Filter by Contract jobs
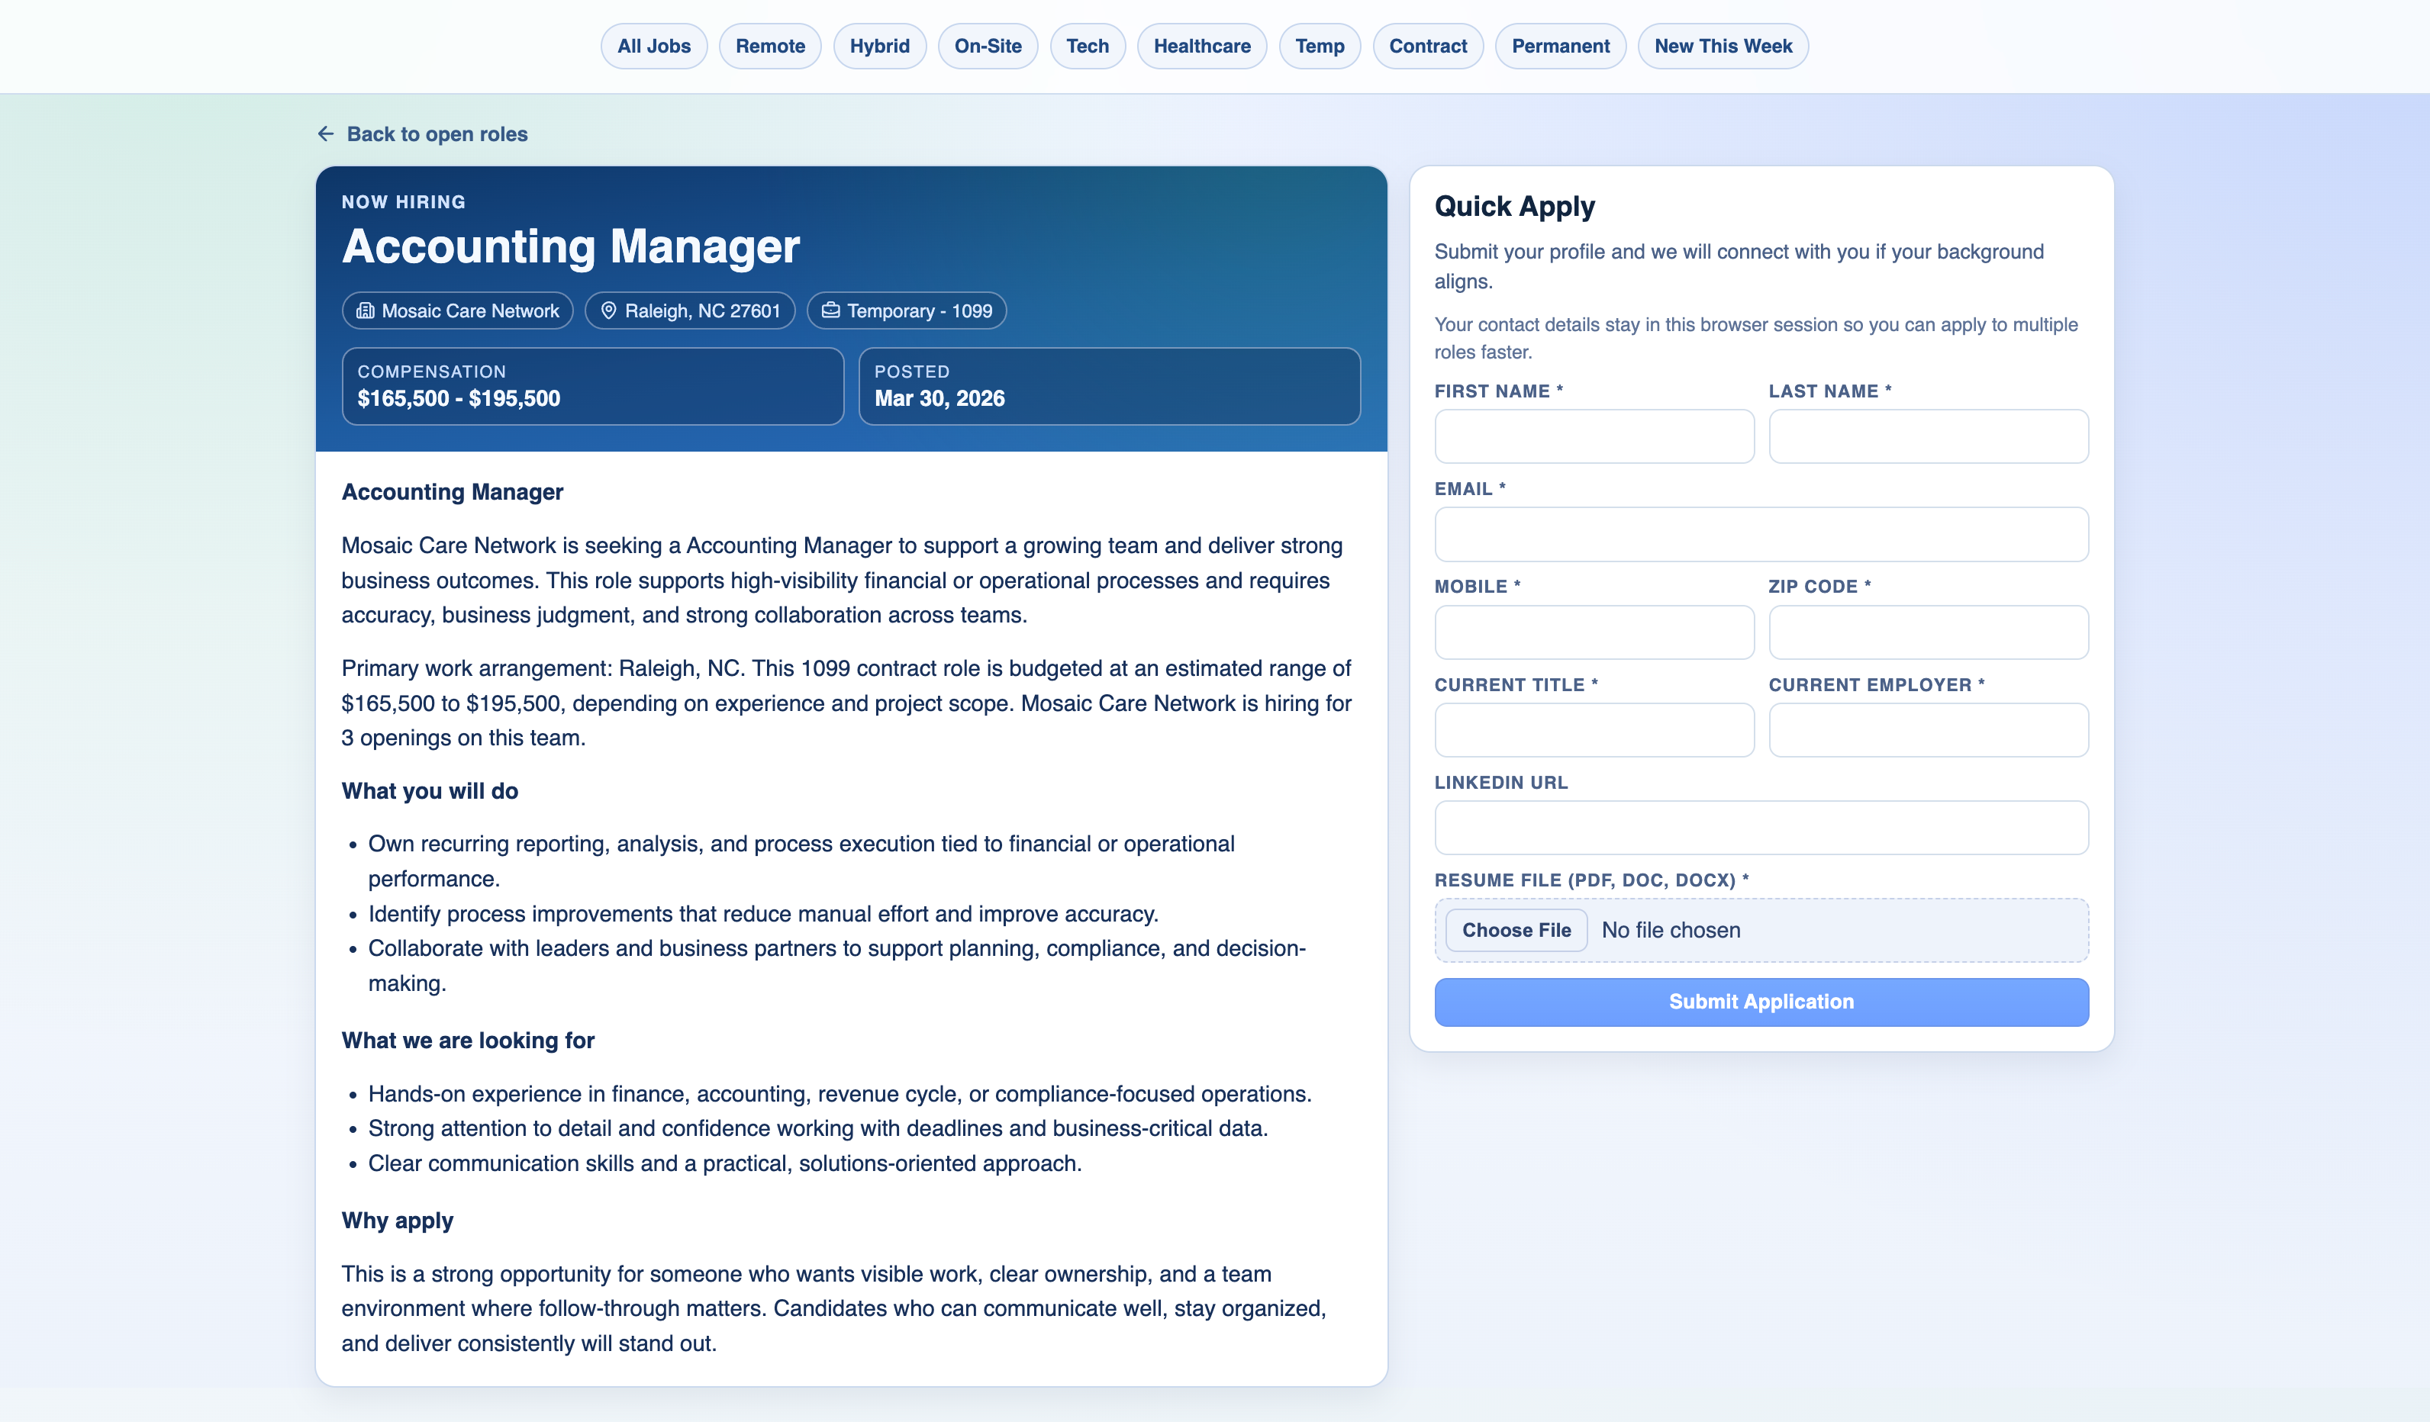Image resolution: width=2430 pixels, height=1422 pixels. (1427, 47)
